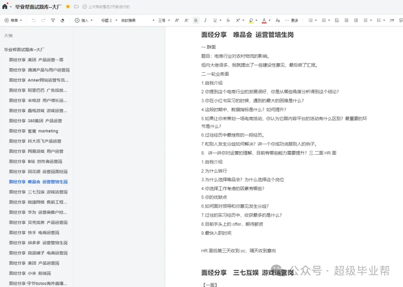Jump to B站 创作者运营岗 in outline
The width and height of the screenshot is (403, 287).
click(x=35, y=161)
